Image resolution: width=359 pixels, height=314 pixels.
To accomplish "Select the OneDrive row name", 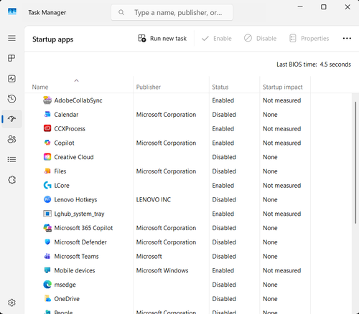I will [67, 299].
